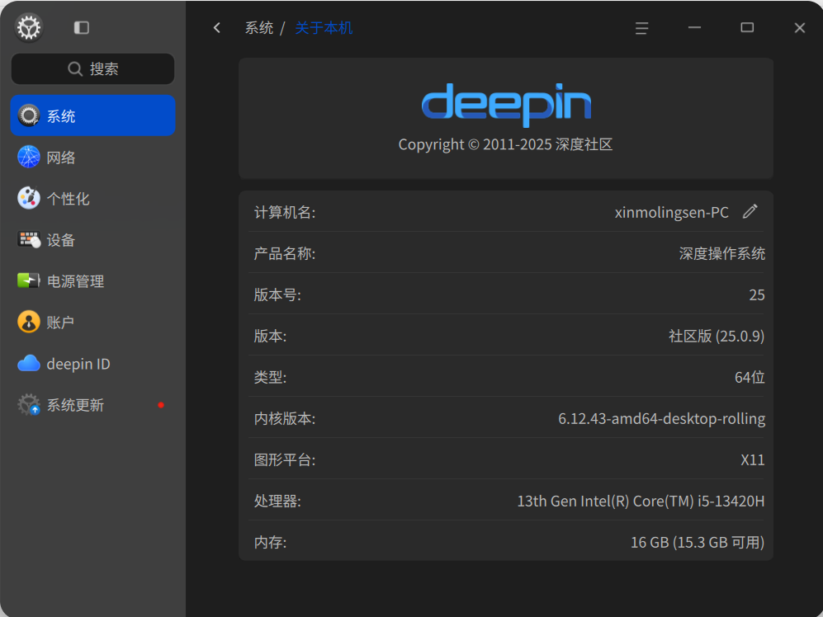
Task: Open the 账户 settings section
Action: pos(93,323)
